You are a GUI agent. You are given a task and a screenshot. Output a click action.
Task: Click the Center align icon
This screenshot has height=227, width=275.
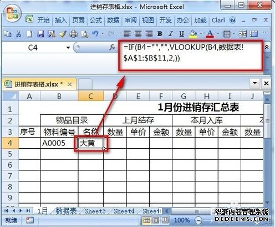138,34
